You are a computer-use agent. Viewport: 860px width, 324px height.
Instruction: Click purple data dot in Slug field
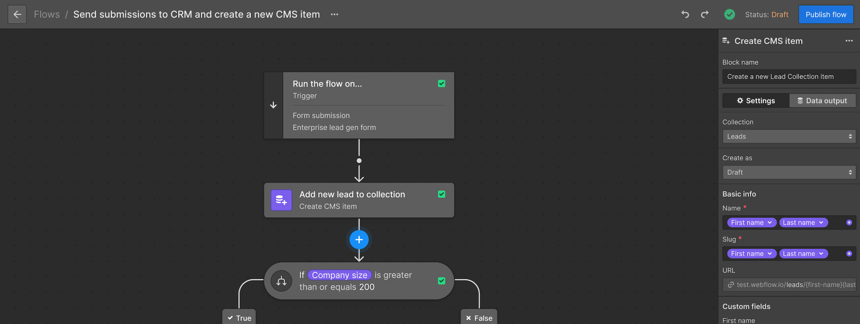point(849,253)
